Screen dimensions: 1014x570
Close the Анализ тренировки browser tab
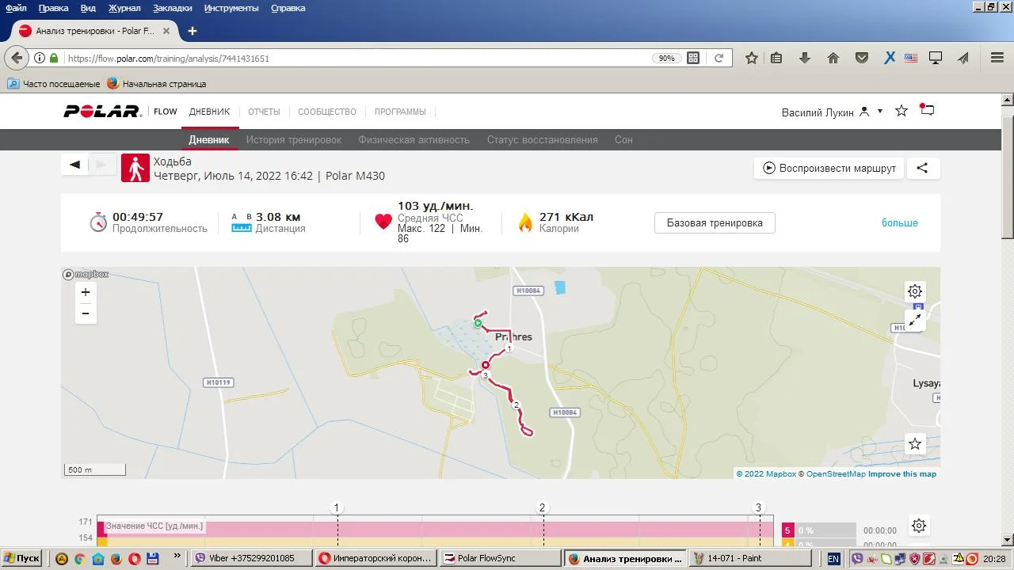(166, 31)
